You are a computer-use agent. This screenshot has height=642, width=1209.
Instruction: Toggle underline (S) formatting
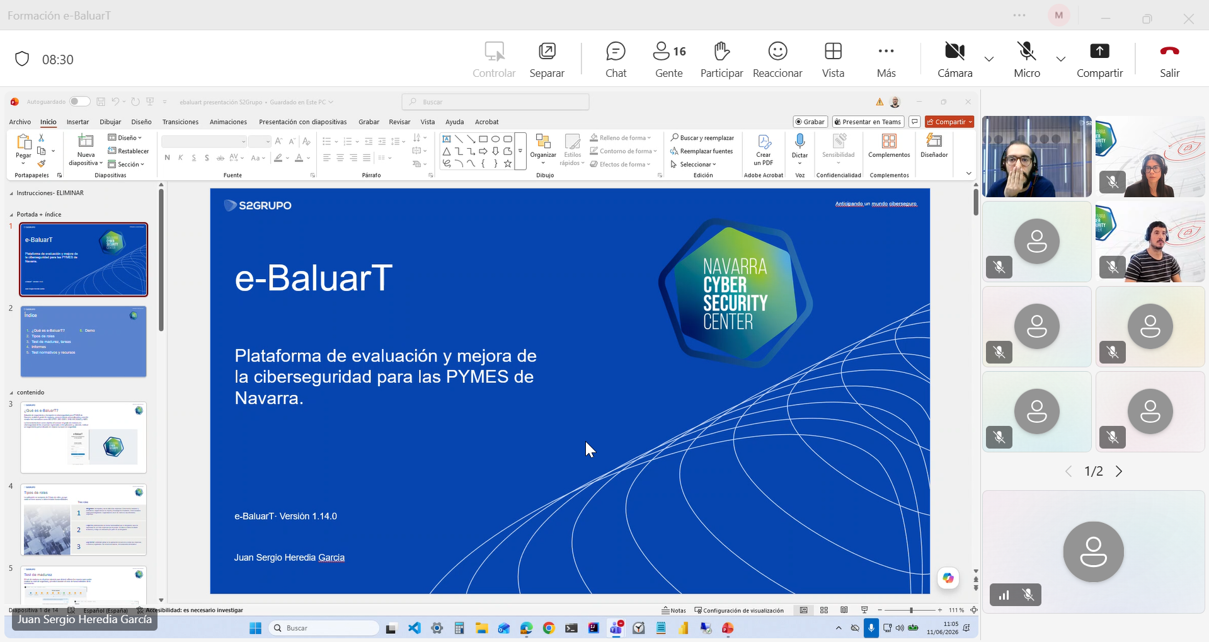(x=193, y=158)
